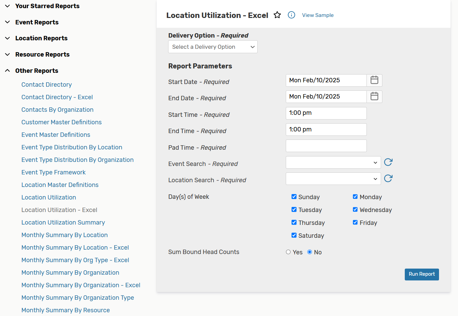Select Yes for Sum Bound Head Counts
This screenshot has height=316, width=458.
point(288,252)
